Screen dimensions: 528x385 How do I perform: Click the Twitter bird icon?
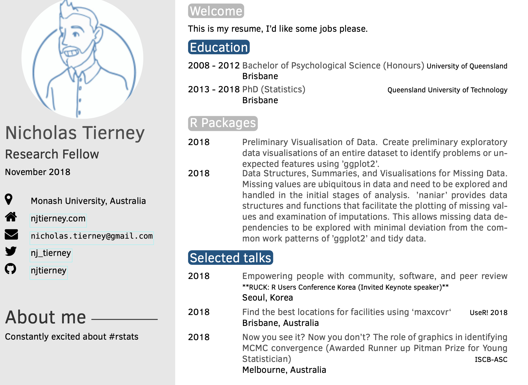[11, 251]
